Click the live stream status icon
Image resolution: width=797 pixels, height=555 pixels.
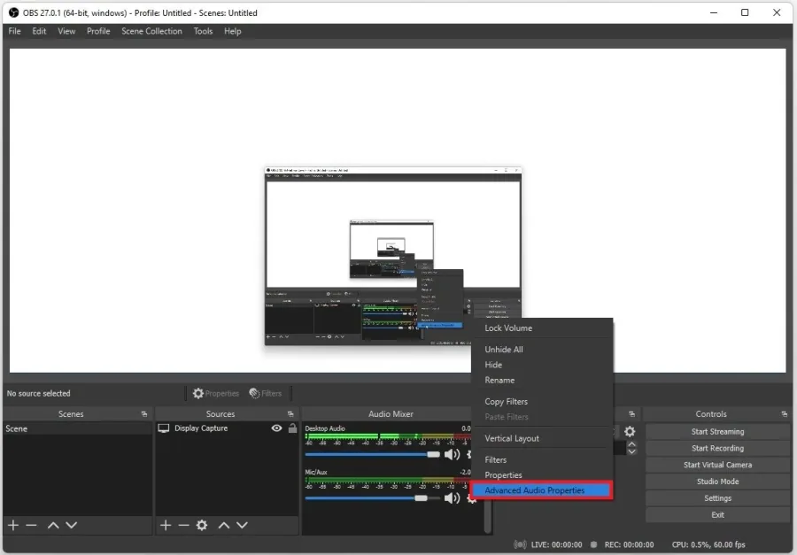point(520,544)
